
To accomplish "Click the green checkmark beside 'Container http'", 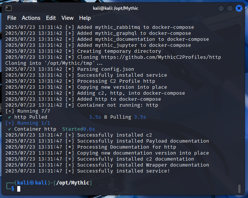I will coord(9,129).
